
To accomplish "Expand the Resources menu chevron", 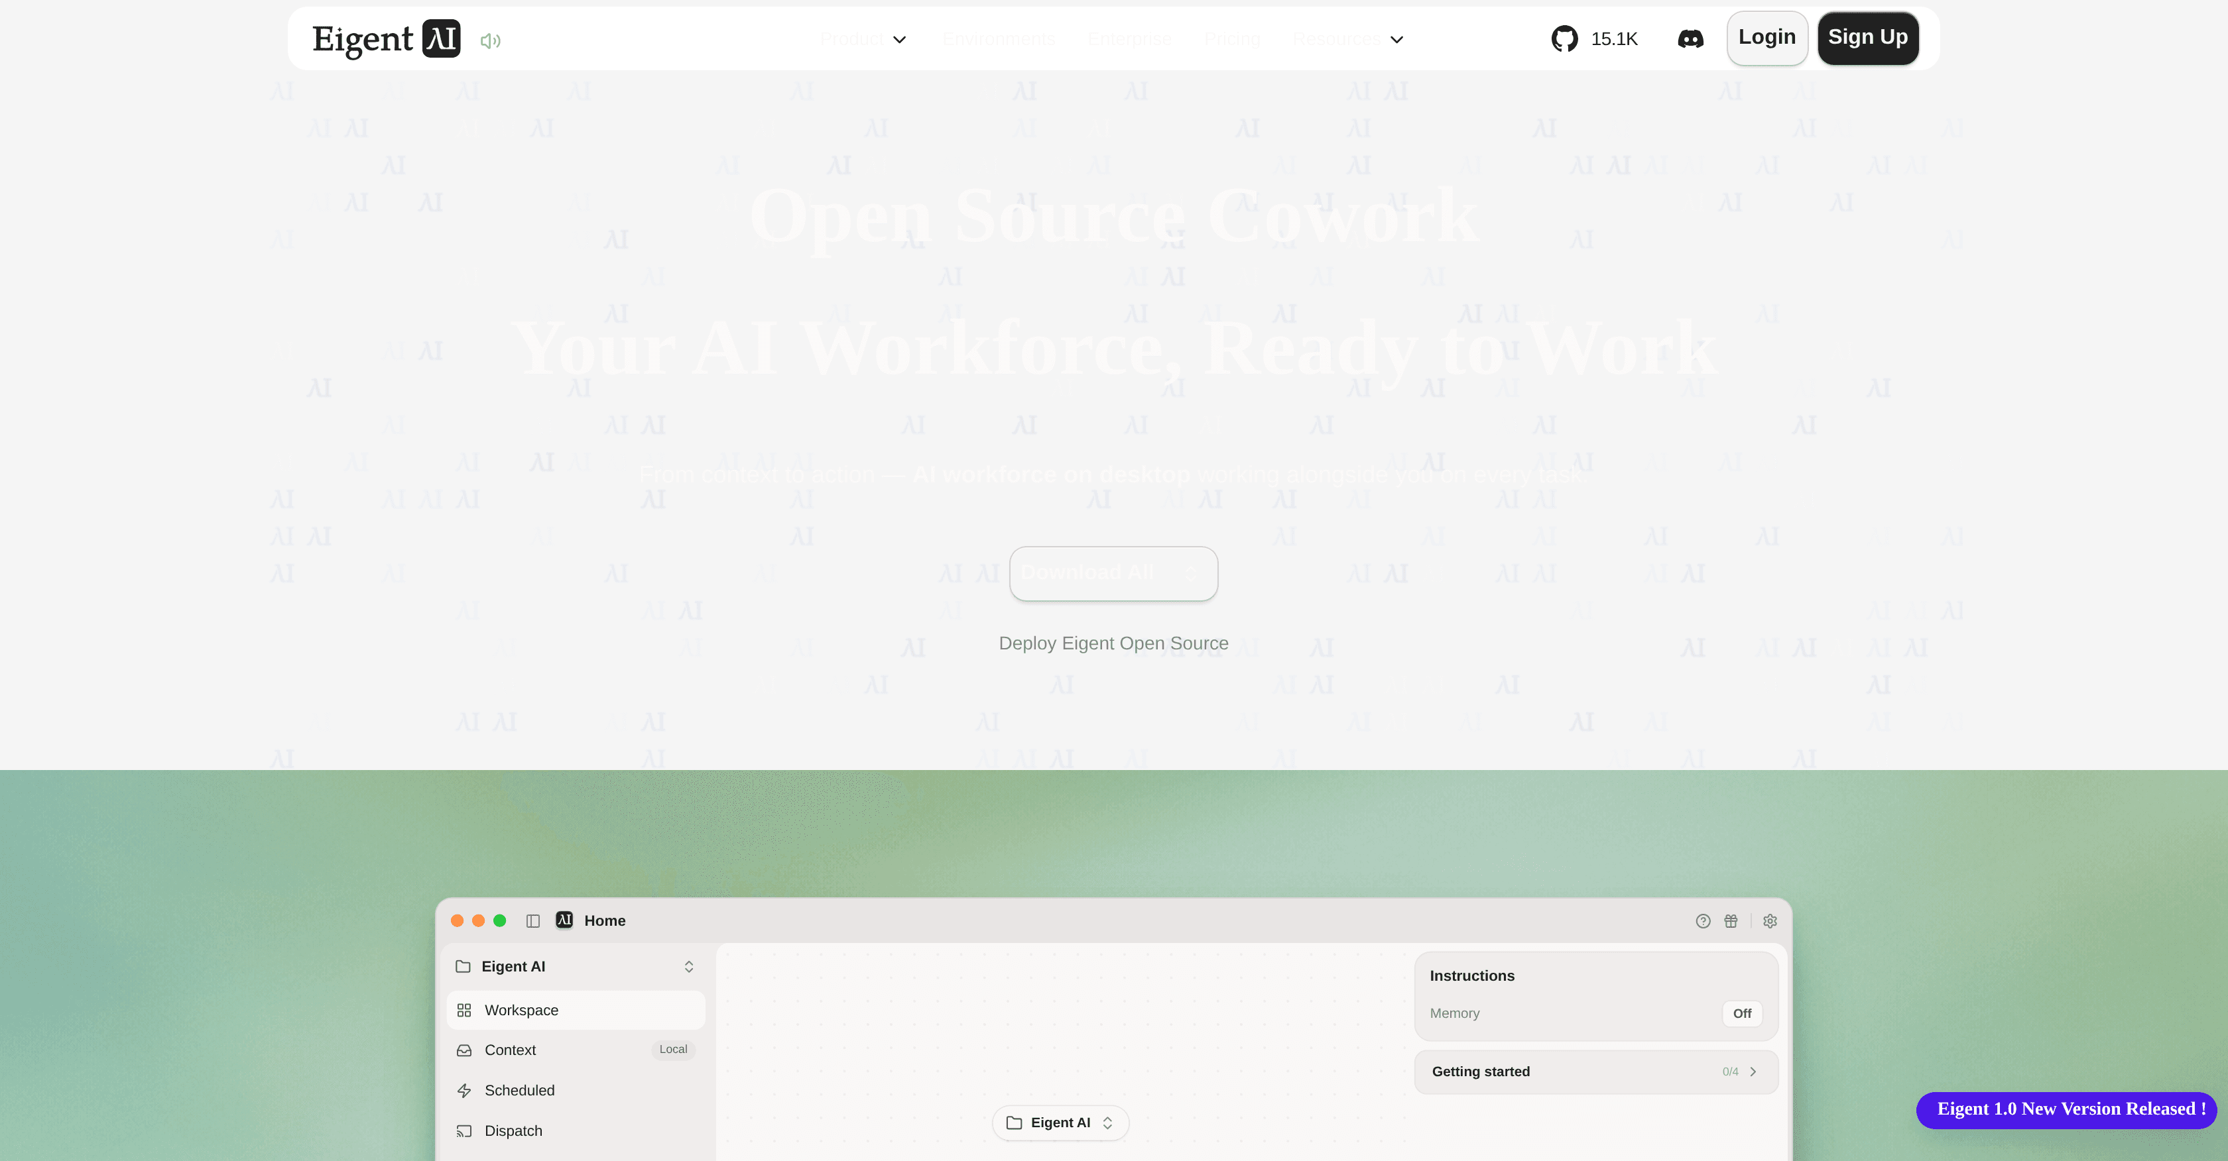I will pyautogui.click(x=1396, y=40).
